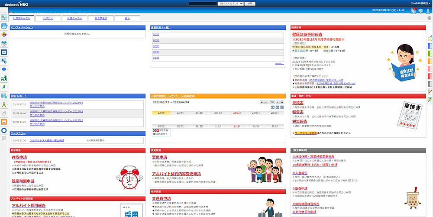
Task: Open アルバイト採用報告 link
Action: (29, 205)
